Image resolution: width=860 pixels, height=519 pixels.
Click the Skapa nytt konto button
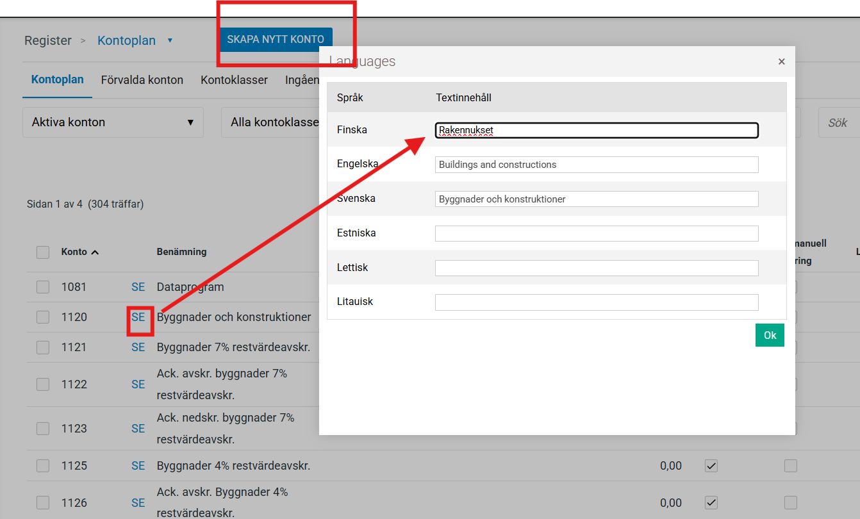(x=276, y=39)
